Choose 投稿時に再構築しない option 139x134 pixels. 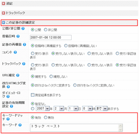(66, 46)
